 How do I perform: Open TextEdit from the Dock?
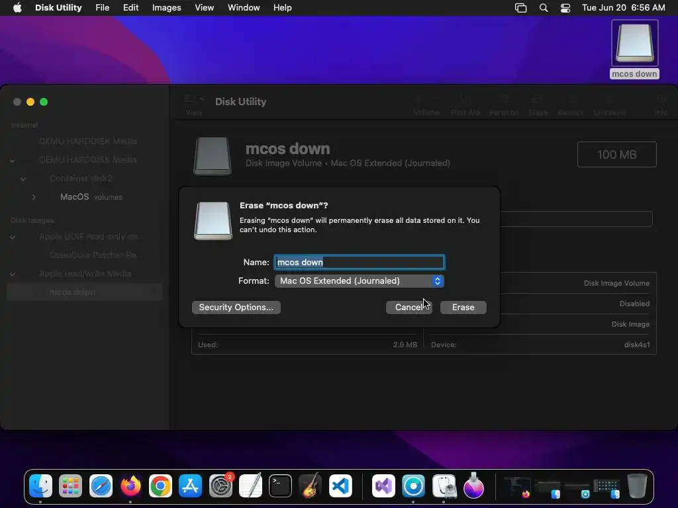[250, 486]
